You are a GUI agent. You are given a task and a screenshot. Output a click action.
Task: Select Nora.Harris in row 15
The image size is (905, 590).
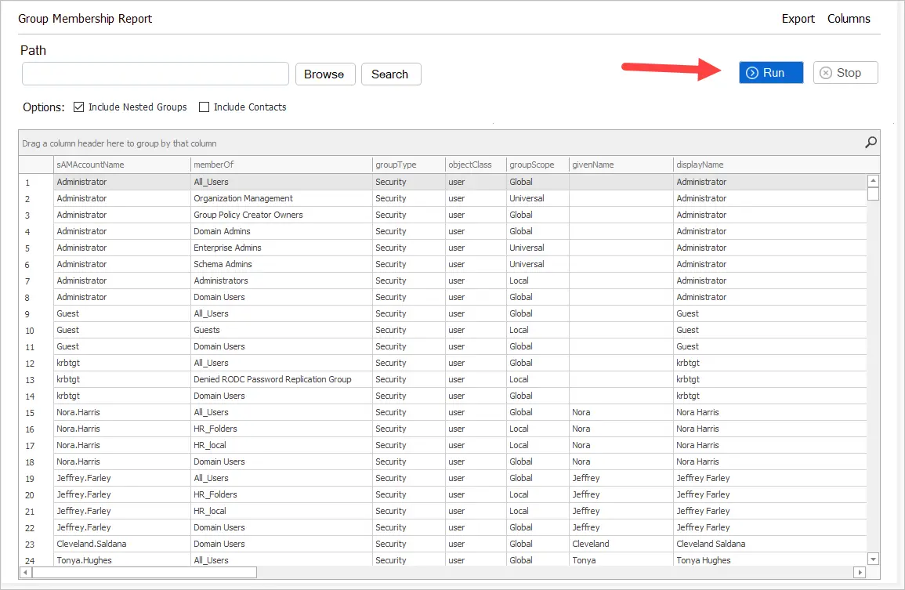[x=121, y=412]
